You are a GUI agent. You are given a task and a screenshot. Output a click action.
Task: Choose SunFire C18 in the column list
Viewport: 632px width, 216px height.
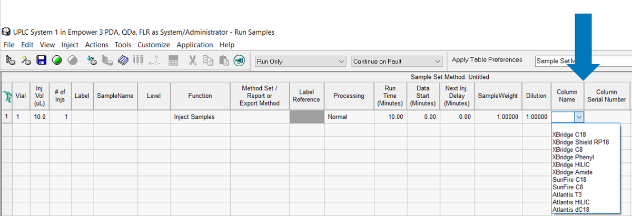point(570,179)
